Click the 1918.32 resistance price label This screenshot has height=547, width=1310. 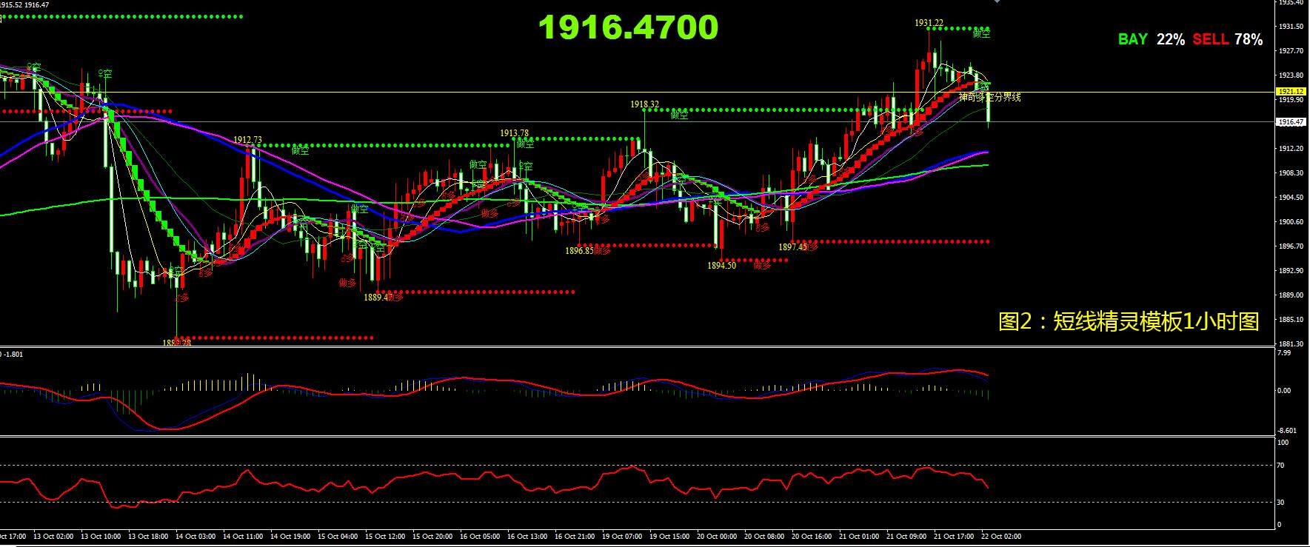[644, 104]
